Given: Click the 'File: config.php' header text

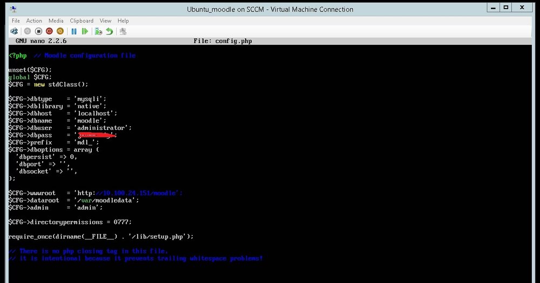Looking at the screenshot, I should point(222,41).
